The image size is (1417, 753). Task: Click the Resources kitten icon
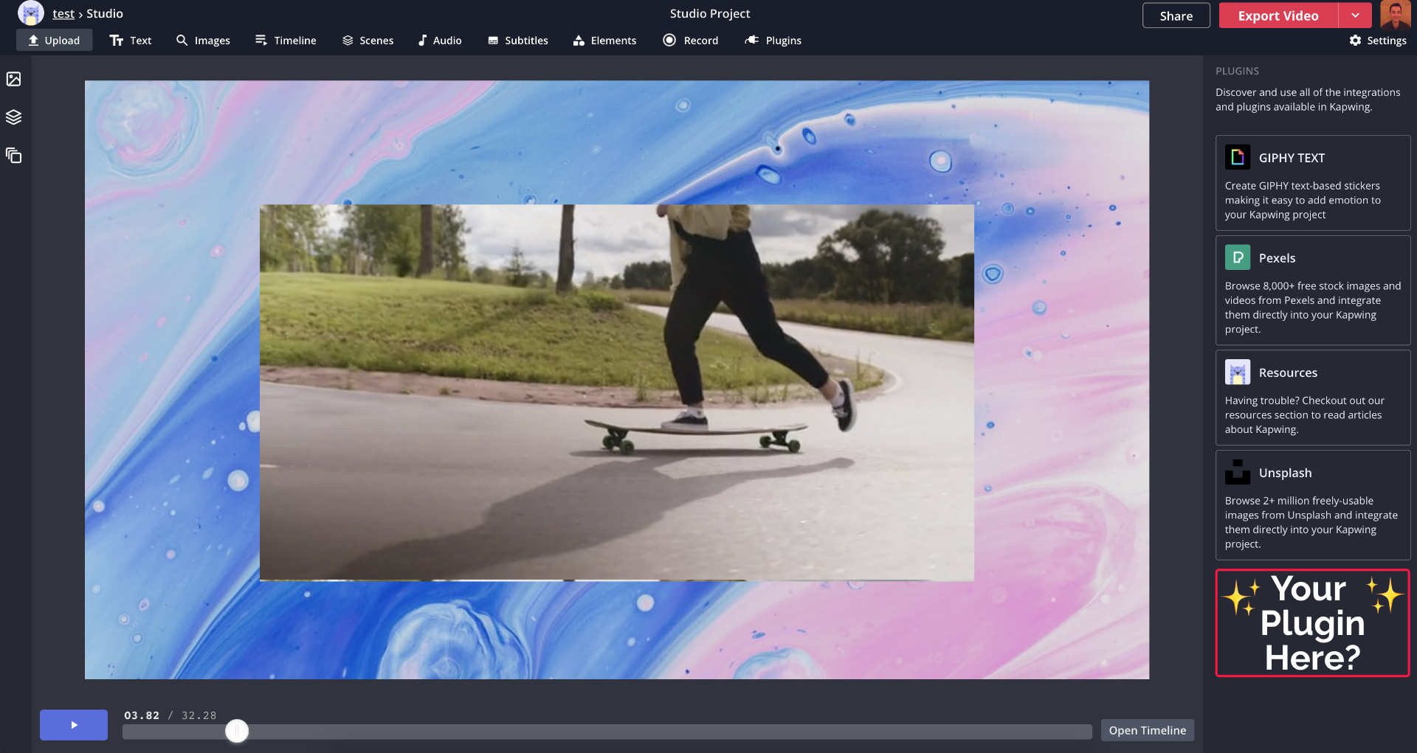pyautogui.click(x=1237, y=372)
